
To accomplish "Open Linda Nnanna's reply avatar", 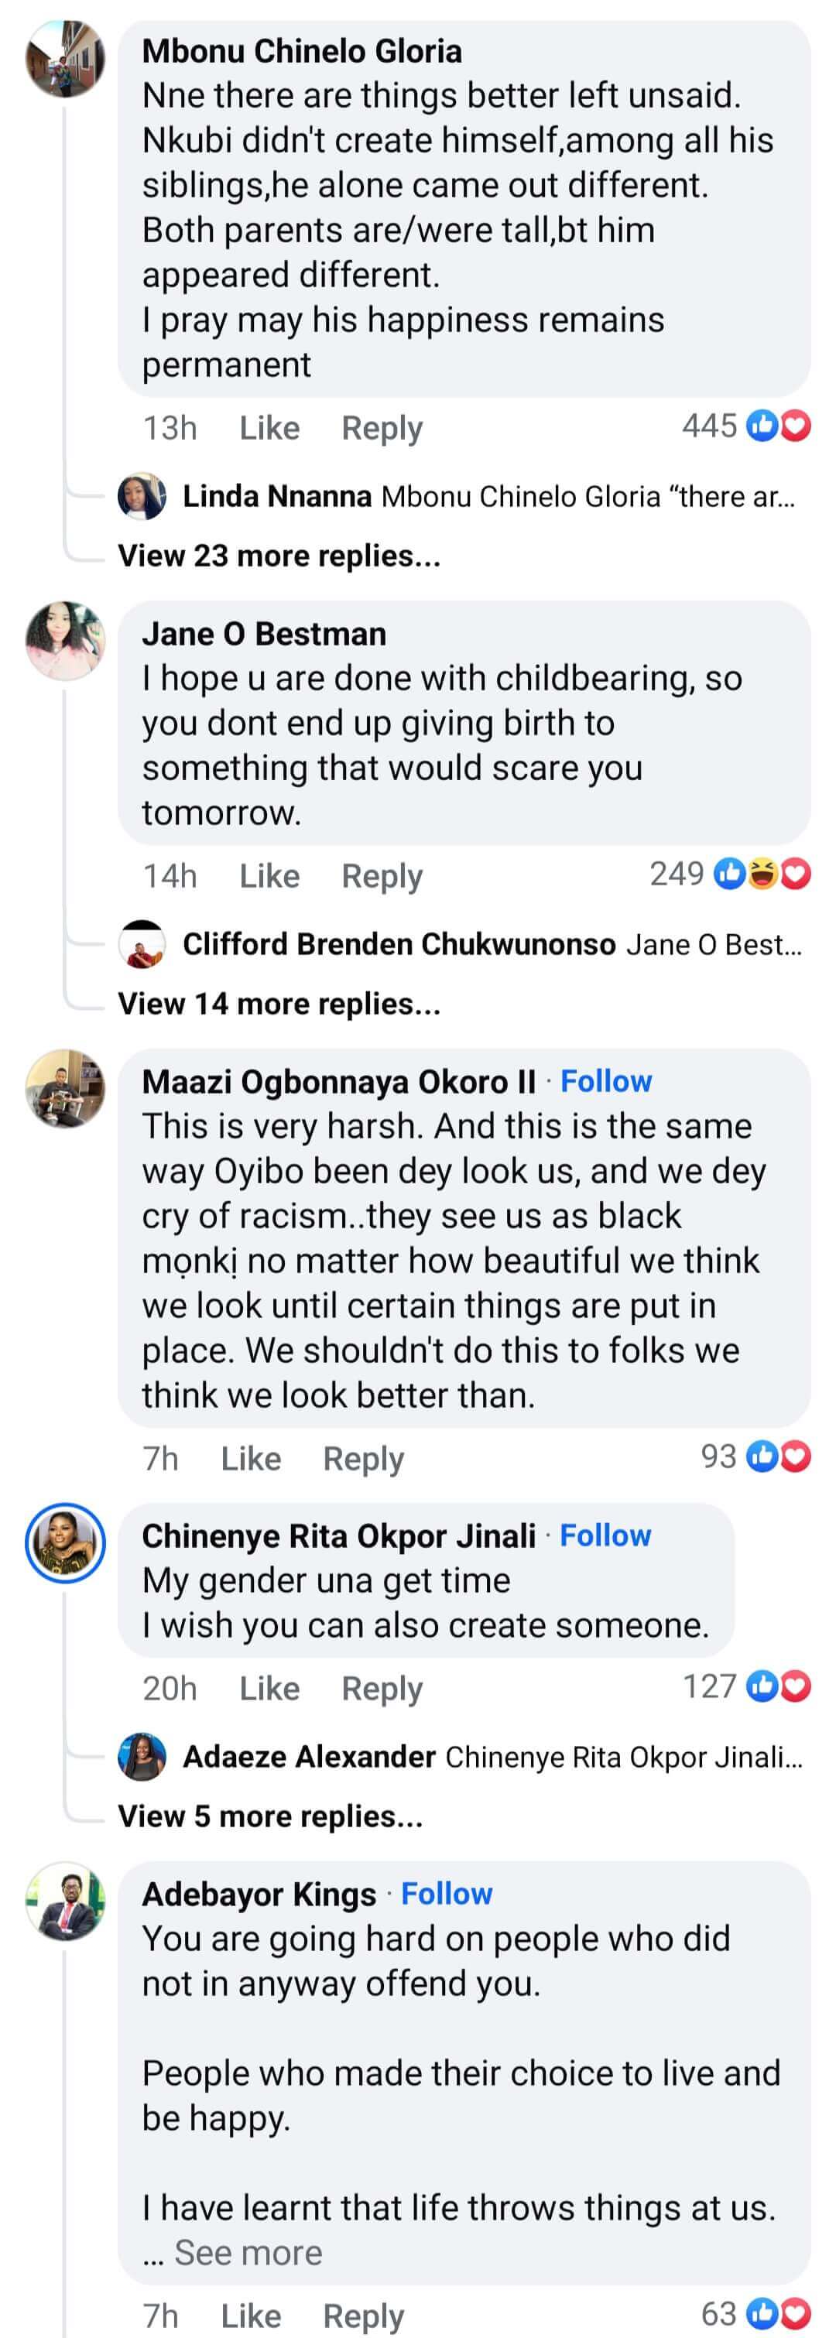I will [142, 496].
